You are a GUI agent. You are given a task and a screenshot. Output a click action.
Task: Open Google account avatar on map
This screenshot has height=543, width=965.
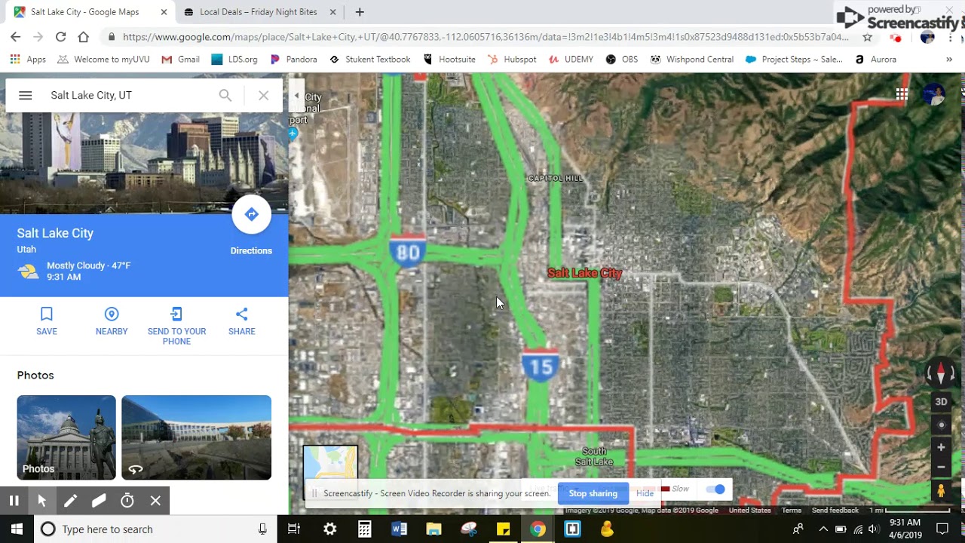tap(933, 95)
